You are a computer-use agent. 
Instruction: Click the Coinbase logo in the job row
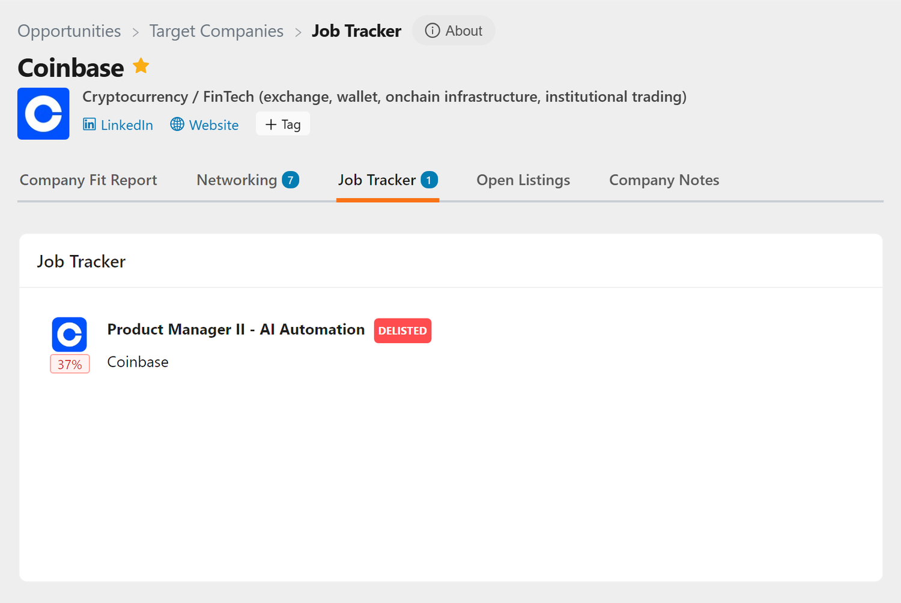(x=69, y=334)
